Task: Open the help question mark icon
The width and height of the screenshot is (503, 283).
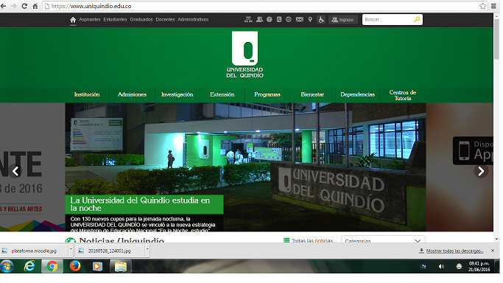Action: pyautogui.click(x=270, y=20)
